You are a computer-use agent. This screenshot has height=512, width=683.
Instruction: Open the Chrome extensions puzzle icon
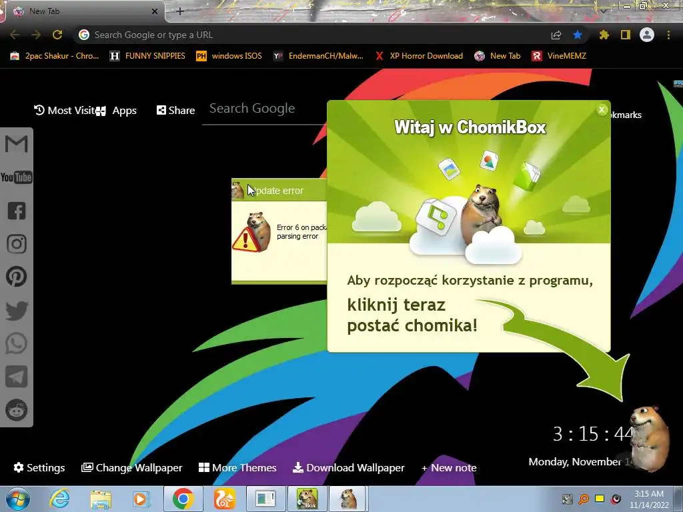click(x=604, y=35)
